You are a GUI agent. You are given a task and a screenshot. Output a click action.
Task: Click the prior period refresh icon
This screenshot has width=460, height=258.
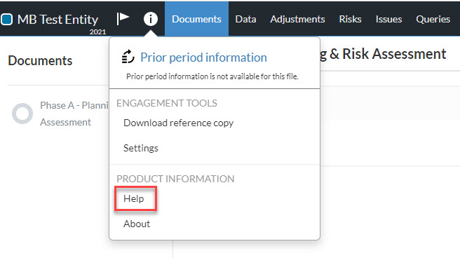point(128,57)
